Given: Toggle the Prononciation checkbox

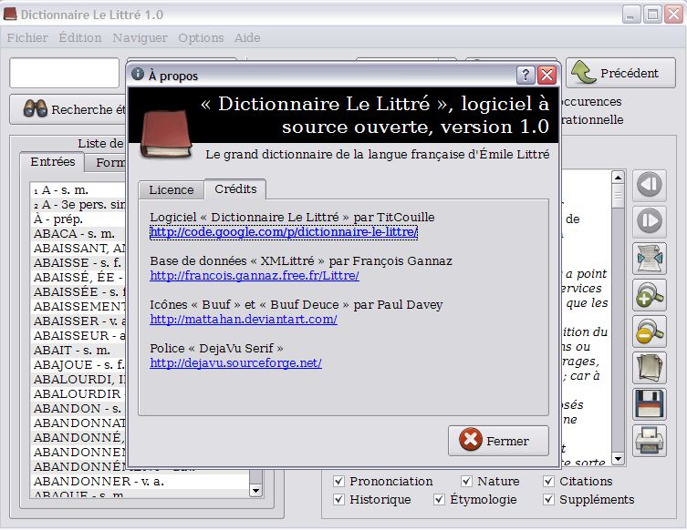Looking at the screenshot, I should coord(338,482).
